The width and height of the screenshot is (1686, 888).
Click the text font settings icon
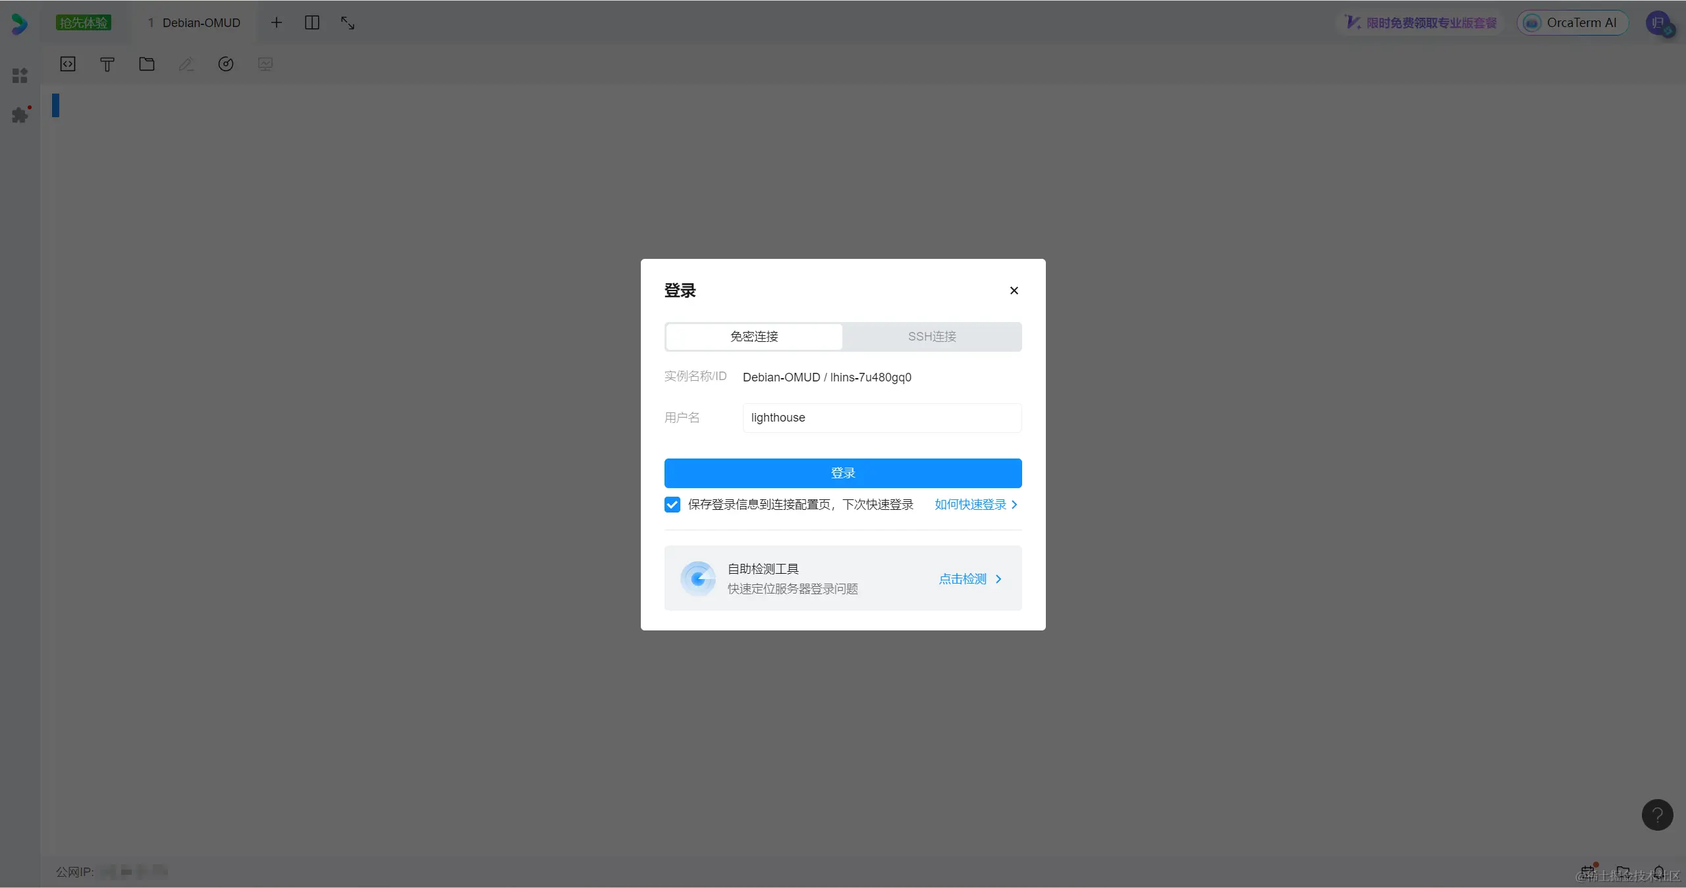[x=107, y=64]
